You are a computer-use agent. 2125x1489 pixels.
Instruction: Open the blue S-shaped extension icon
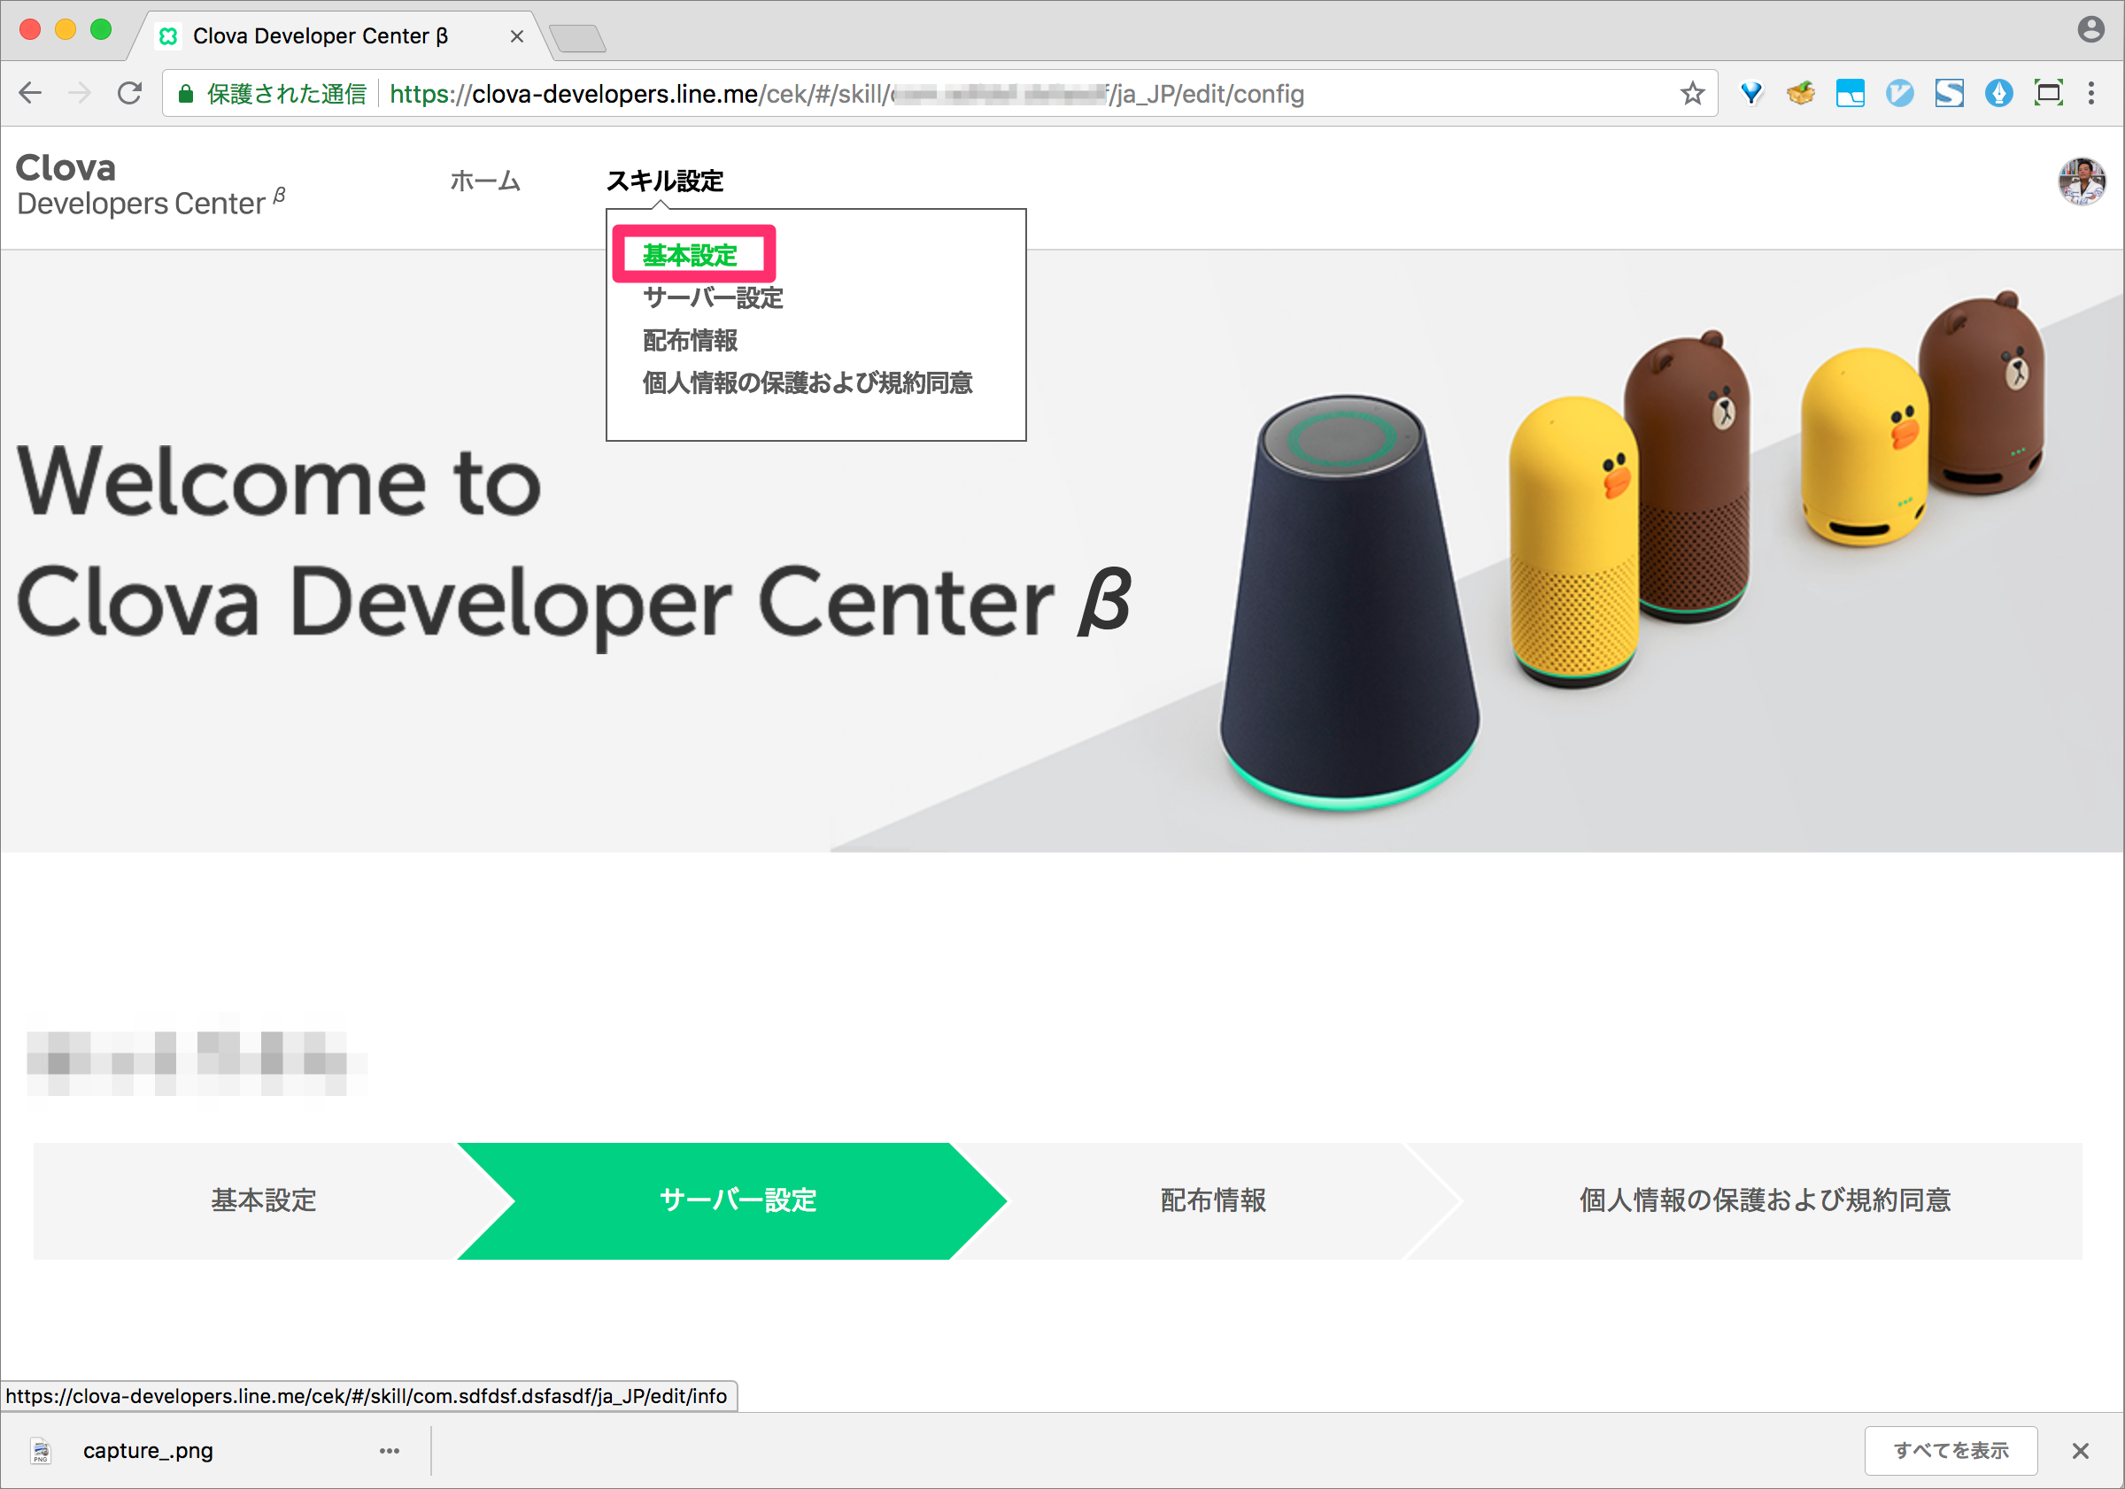[x=1949, y=93]
